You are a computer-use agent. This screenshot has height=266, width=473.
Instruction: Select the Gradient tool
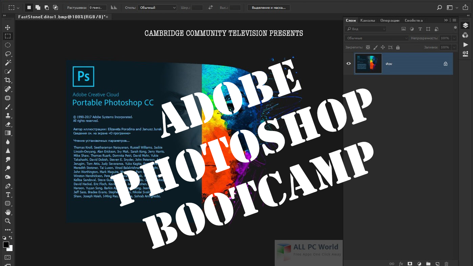[x=7, y=133]
